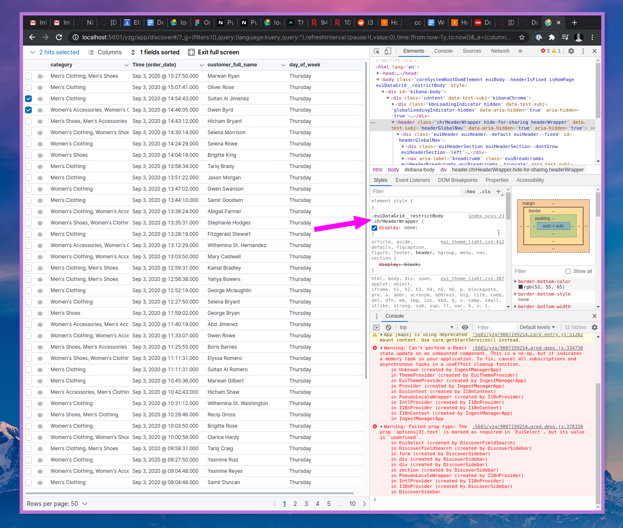Open the category column header menu
623x528 pixels.
[127, 65]
